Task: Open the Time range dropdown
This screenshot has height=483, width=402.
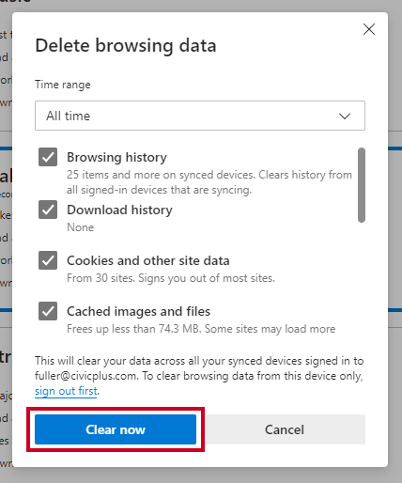Action: tap(200, 116)
